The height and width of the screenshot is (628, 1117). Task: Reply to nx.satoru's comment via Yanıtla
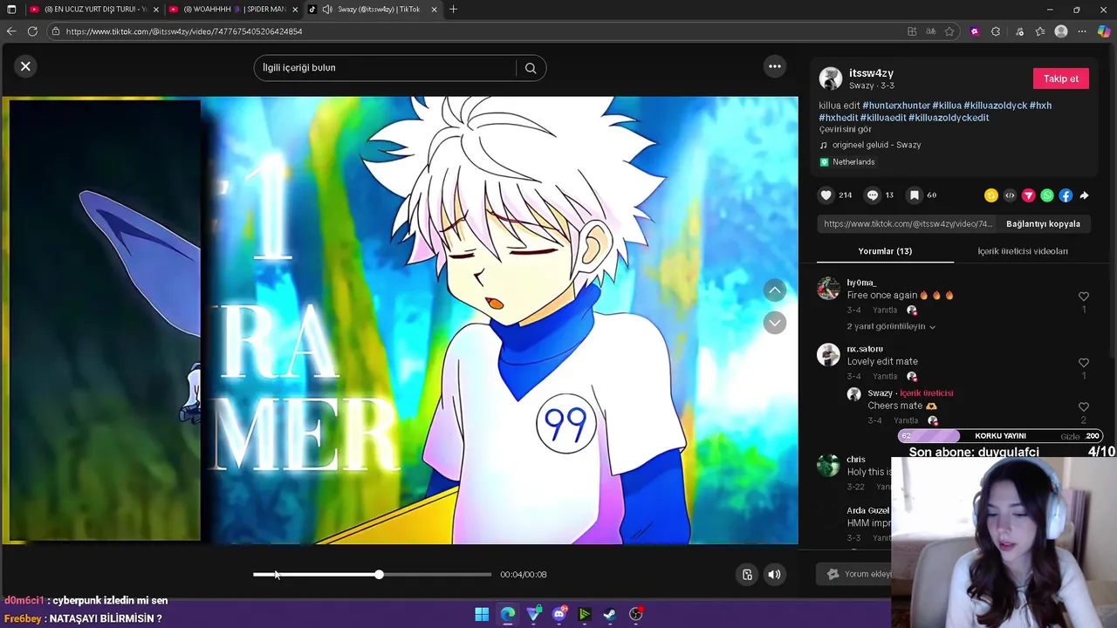885,377
